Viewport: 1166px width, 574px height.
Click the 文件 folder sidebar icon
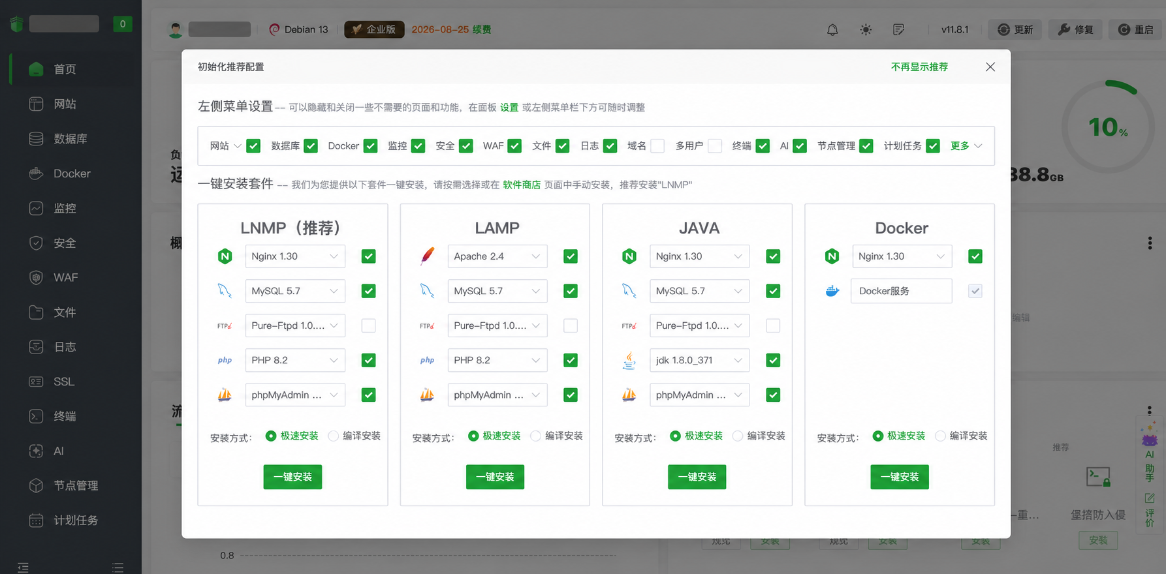click(36, 312)
